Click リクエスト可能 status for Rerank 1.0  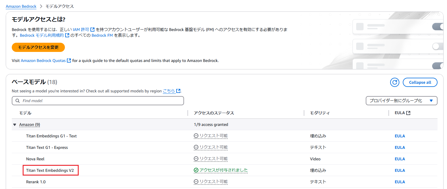214,182
